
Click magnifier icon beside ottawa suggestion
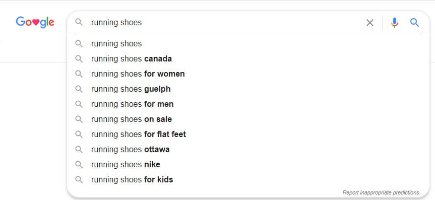pyautogui.click(x=79, y=150)
